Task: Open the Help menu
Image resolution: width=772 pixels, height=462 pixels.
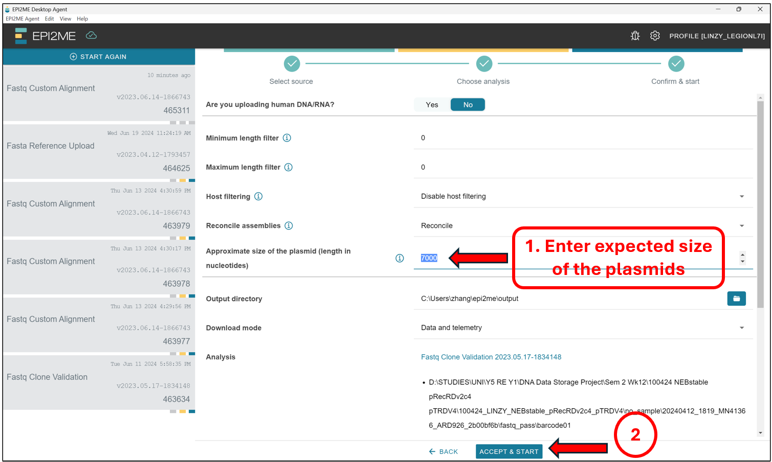Action: (82, 19)
